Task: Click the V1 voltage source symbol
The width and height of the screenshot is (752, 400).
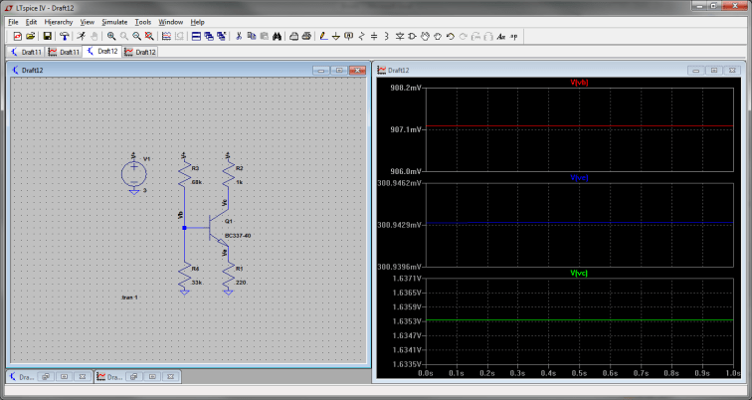Action: [x=134, y=173]
